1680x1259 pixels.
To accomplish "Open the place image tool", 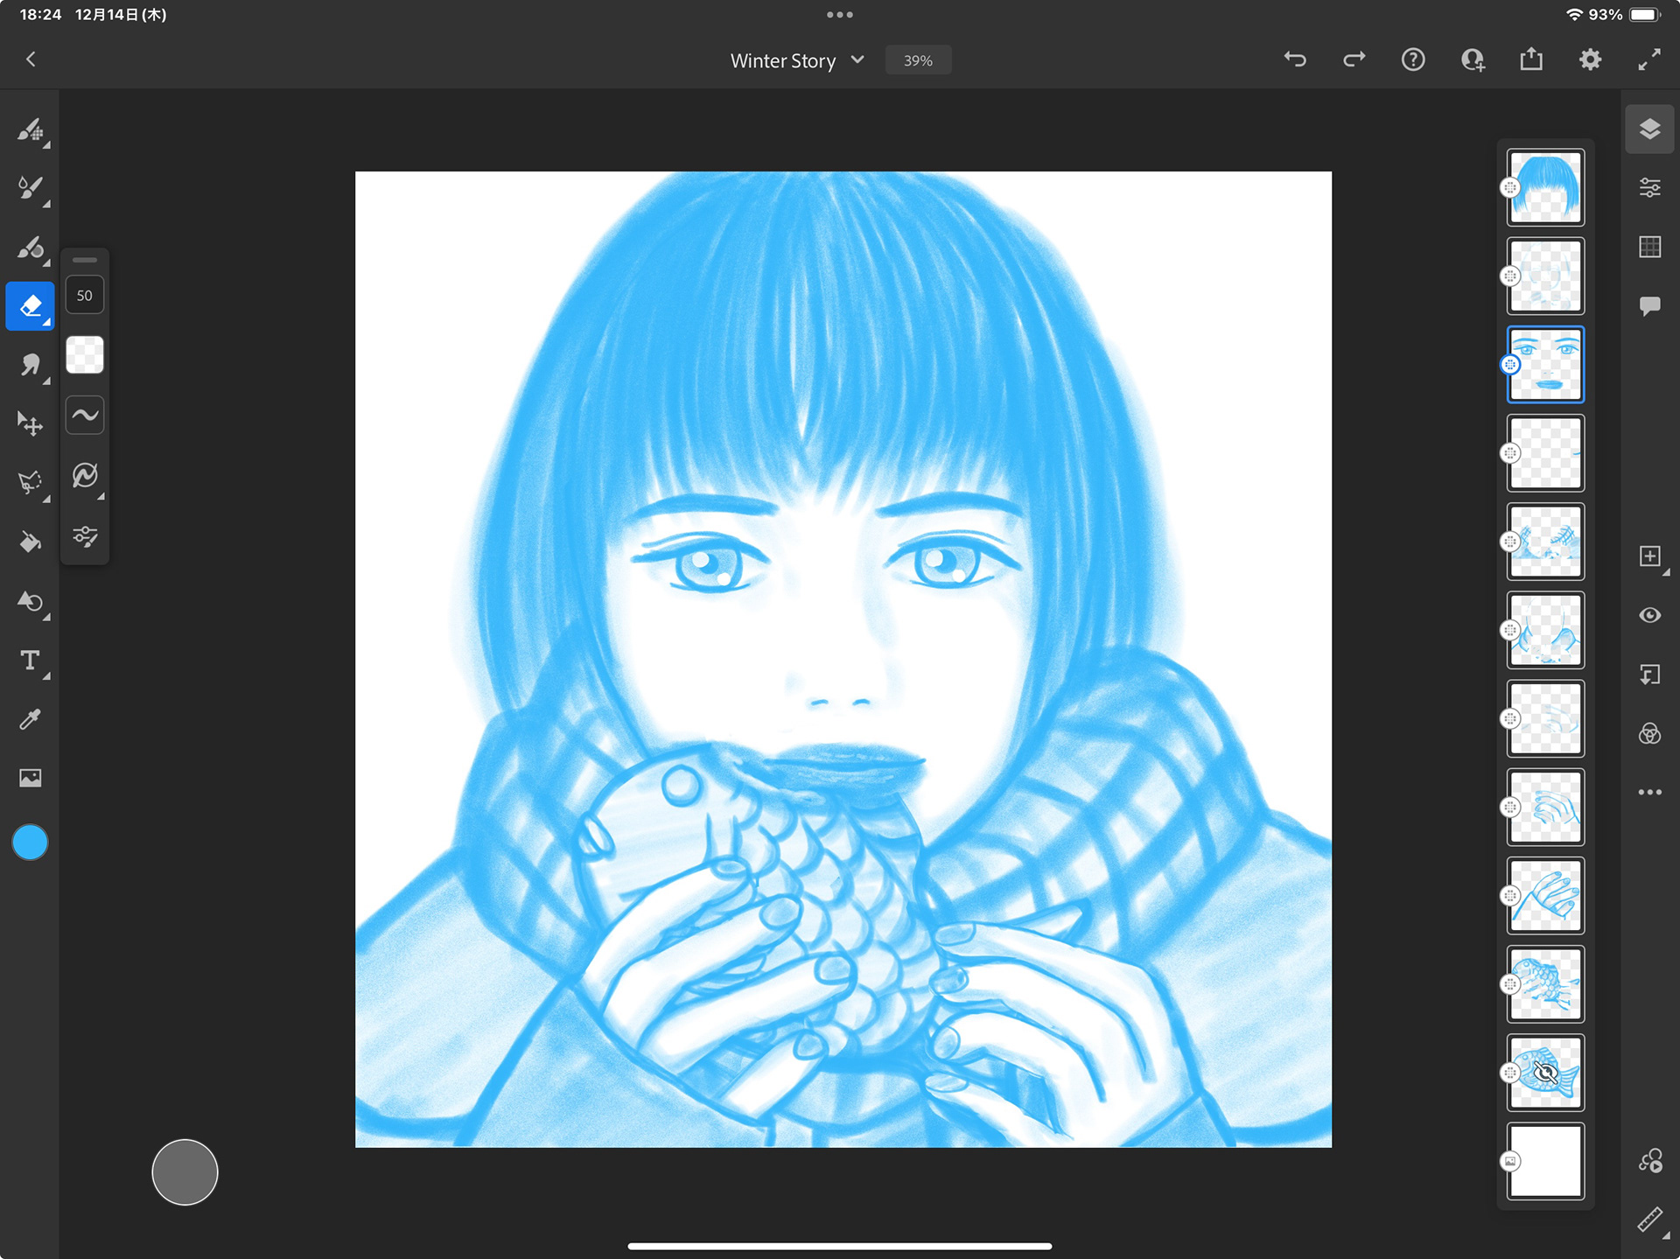I will (x=31, y=778).
